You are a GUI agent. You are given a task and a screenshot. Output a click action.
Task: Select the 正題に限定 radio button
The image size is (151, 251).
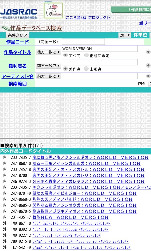86,55
